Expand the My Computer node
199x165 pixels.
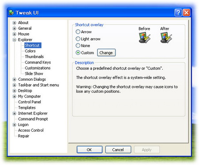tap(14, 97)
